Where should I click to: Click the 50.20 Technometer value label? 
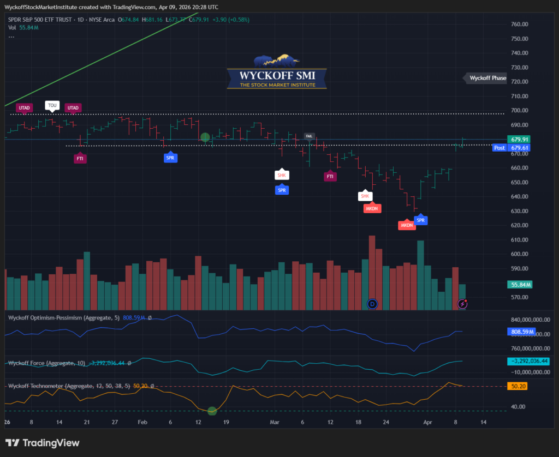520,386
